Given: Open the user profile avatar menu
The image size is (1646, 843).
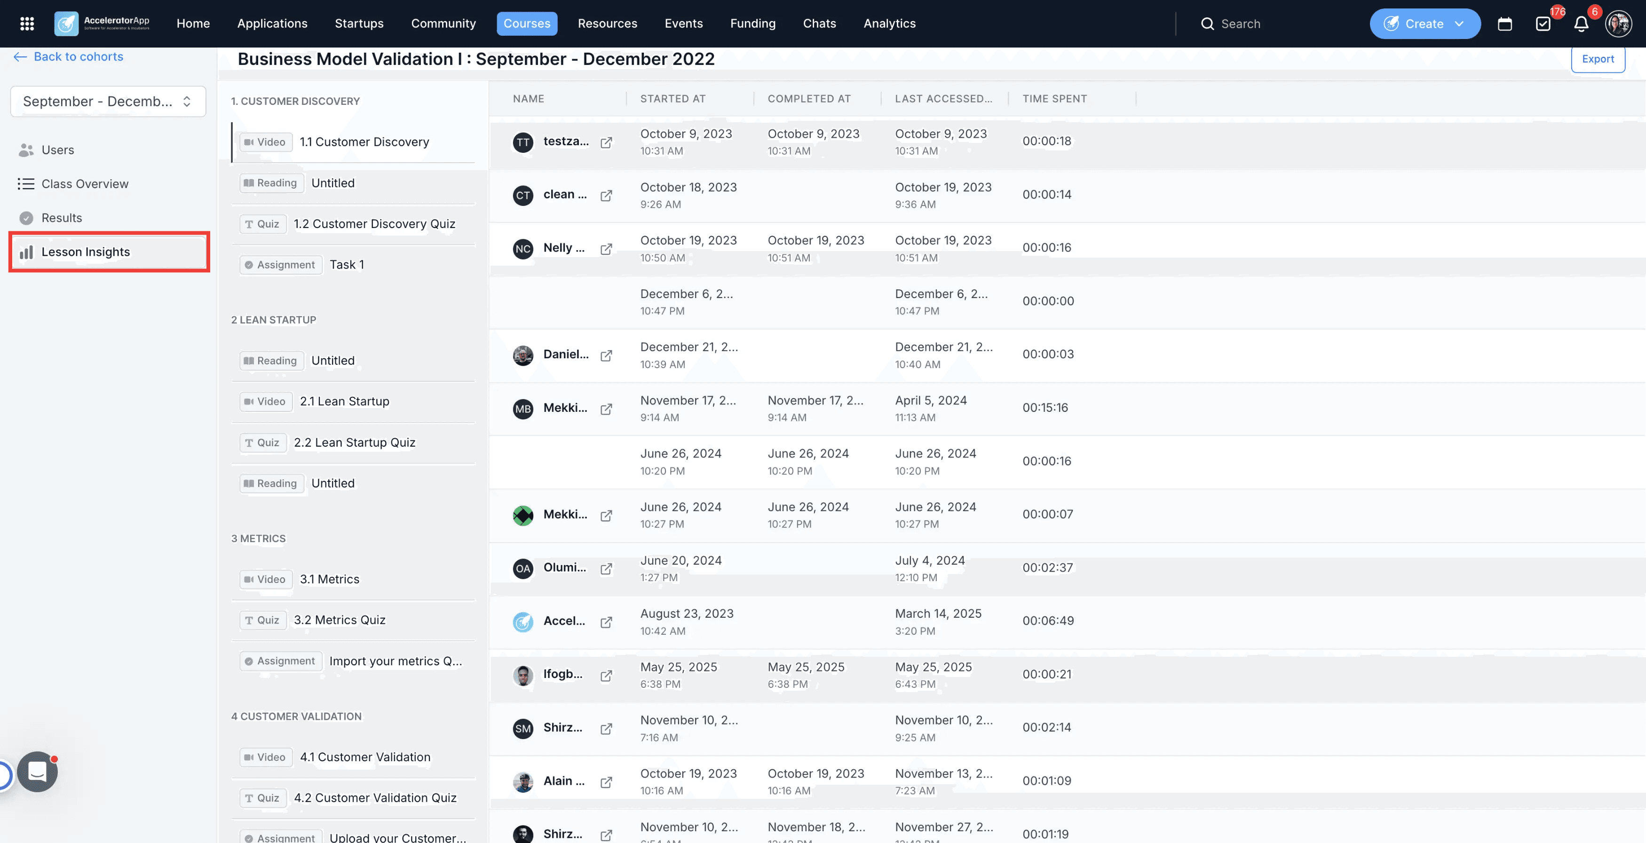Looking at the screenshot, I should click(x=1619, y=24).
